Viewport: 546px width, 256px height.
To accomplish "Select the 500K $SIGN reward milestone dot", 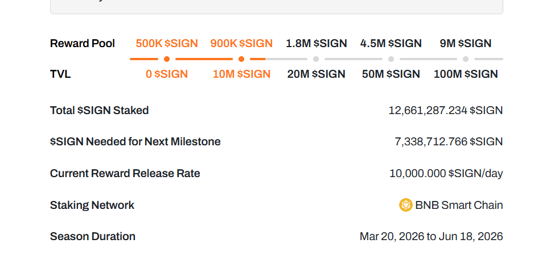I will [x=167, y=59].
